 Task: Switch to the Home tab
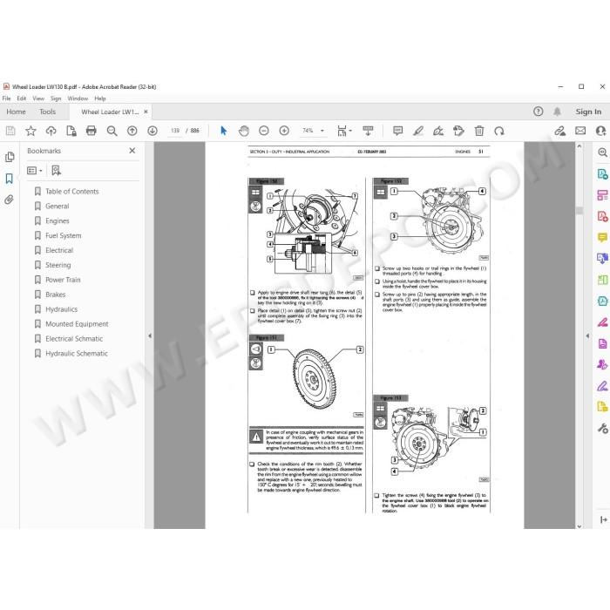pyautogui.click(x=16, y=112)
